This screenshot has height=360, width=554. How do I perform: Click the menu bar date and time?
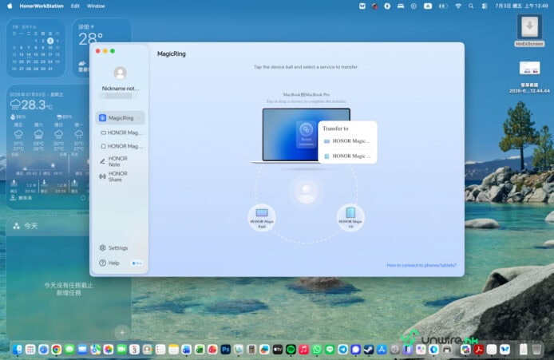coord(521,6)
